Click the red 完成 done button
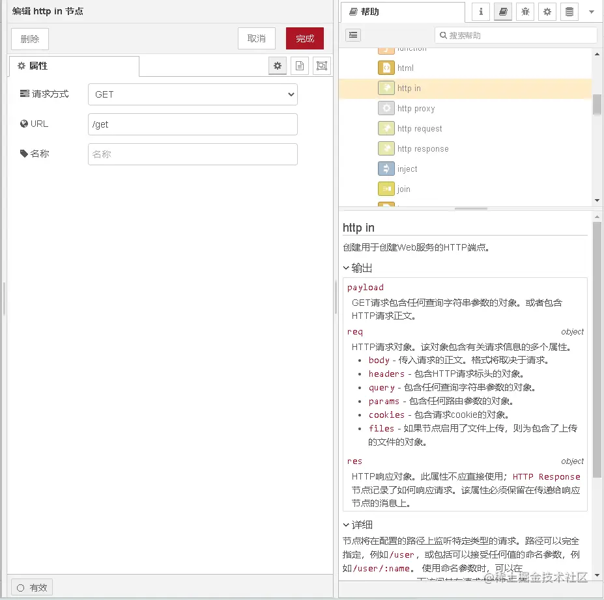Image resolution: width=604 pixels, height=600 pixels. point(305,38)
